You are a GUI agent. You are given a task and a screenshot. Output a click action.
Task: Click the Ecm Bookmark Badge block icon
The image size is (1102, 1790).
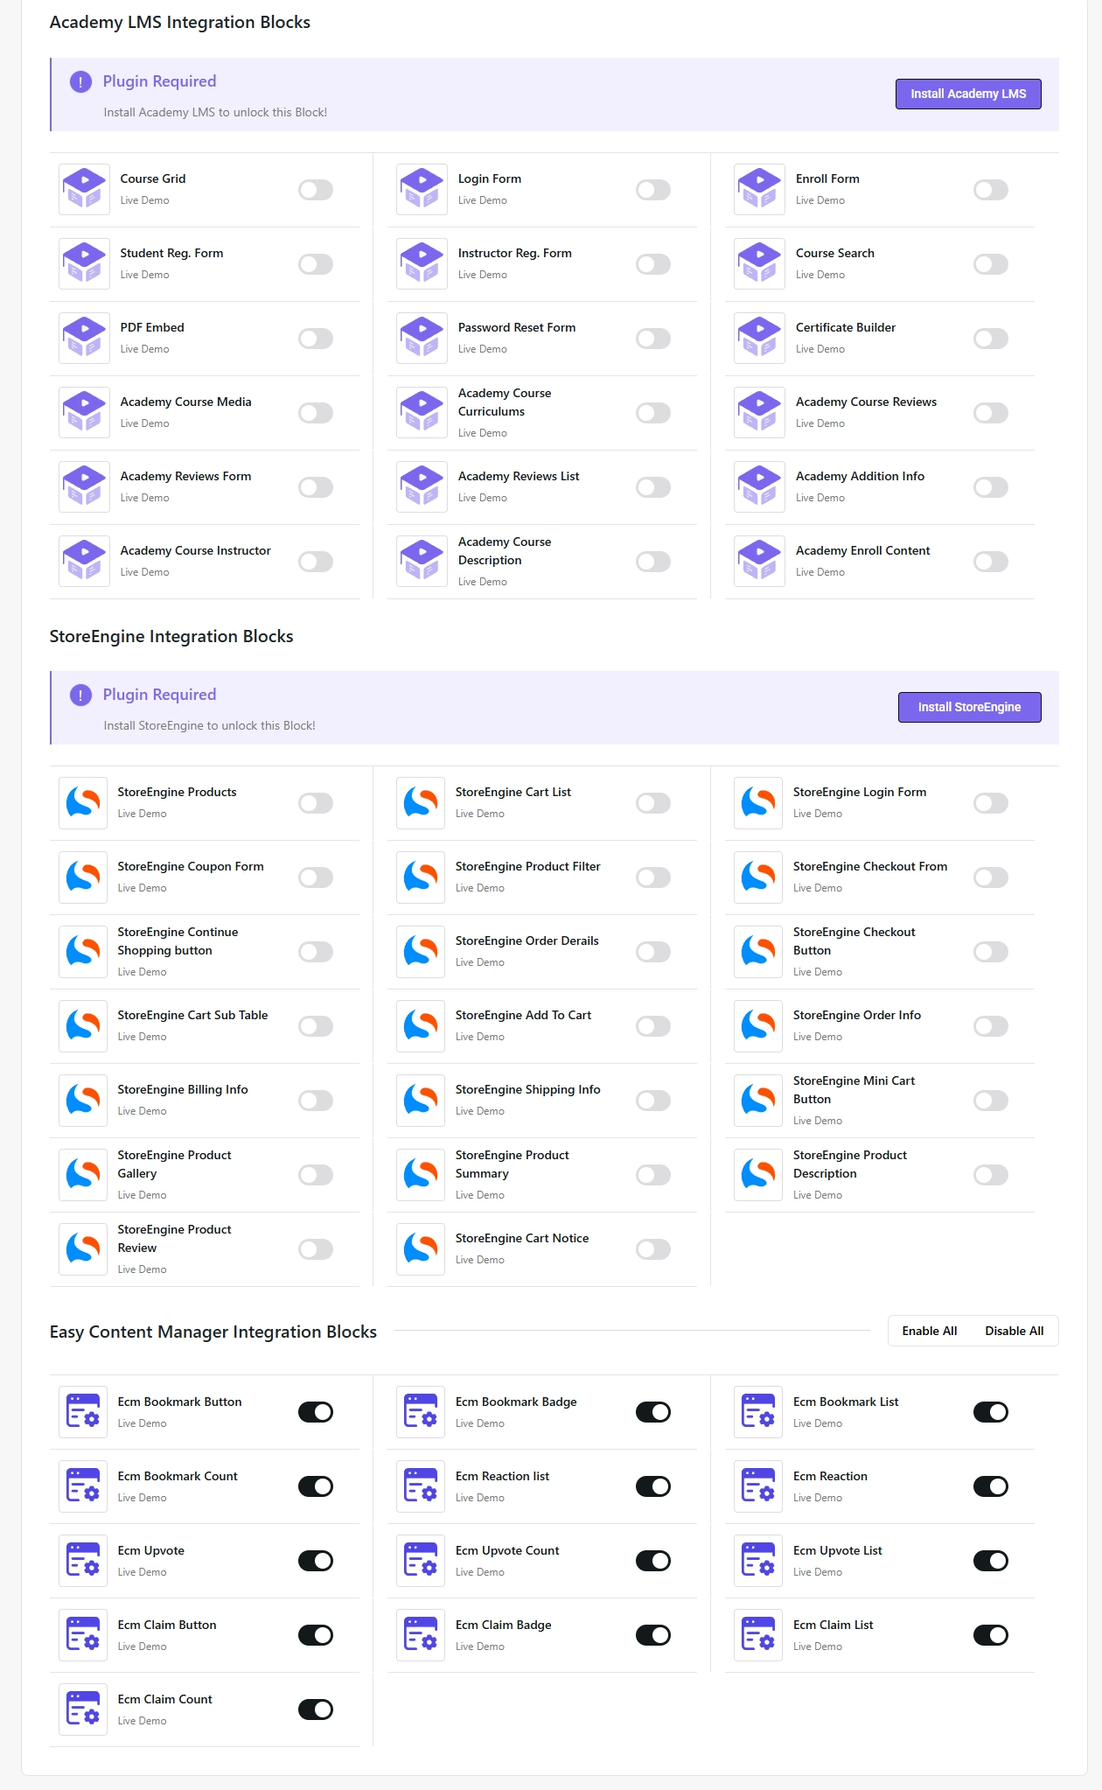click(421, 1411)
